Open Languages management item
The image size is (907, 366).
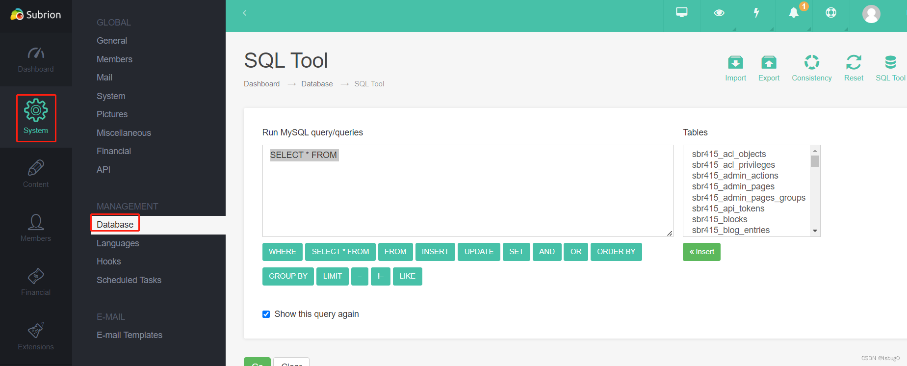(x=118, y=243)
